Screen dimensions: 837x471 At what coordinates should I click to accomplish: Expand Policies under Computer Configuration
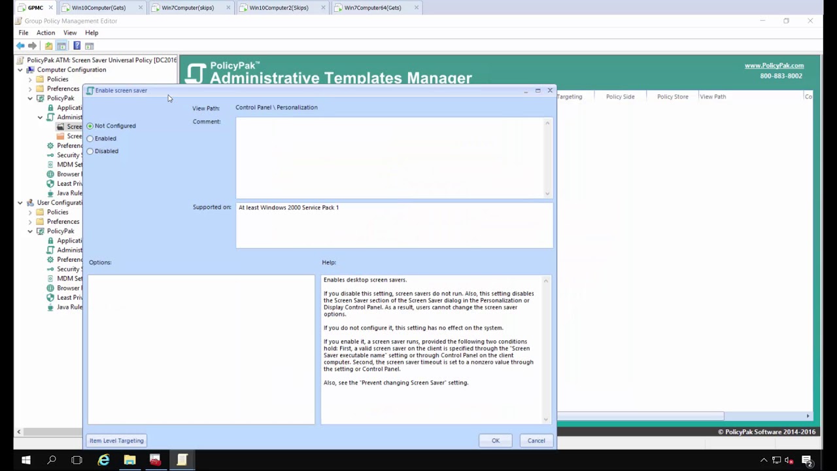(30, 79)
